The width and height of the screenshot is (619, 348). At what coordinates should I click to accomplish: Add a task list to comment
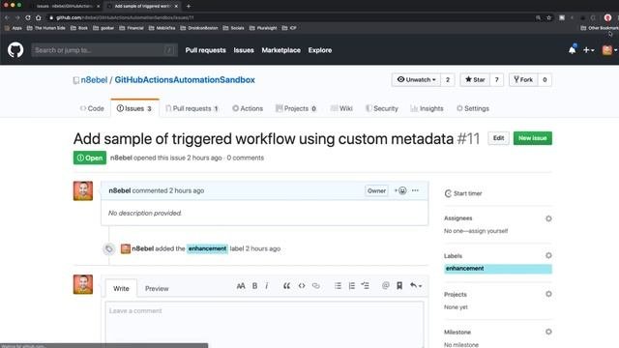(x=366, y=286)
